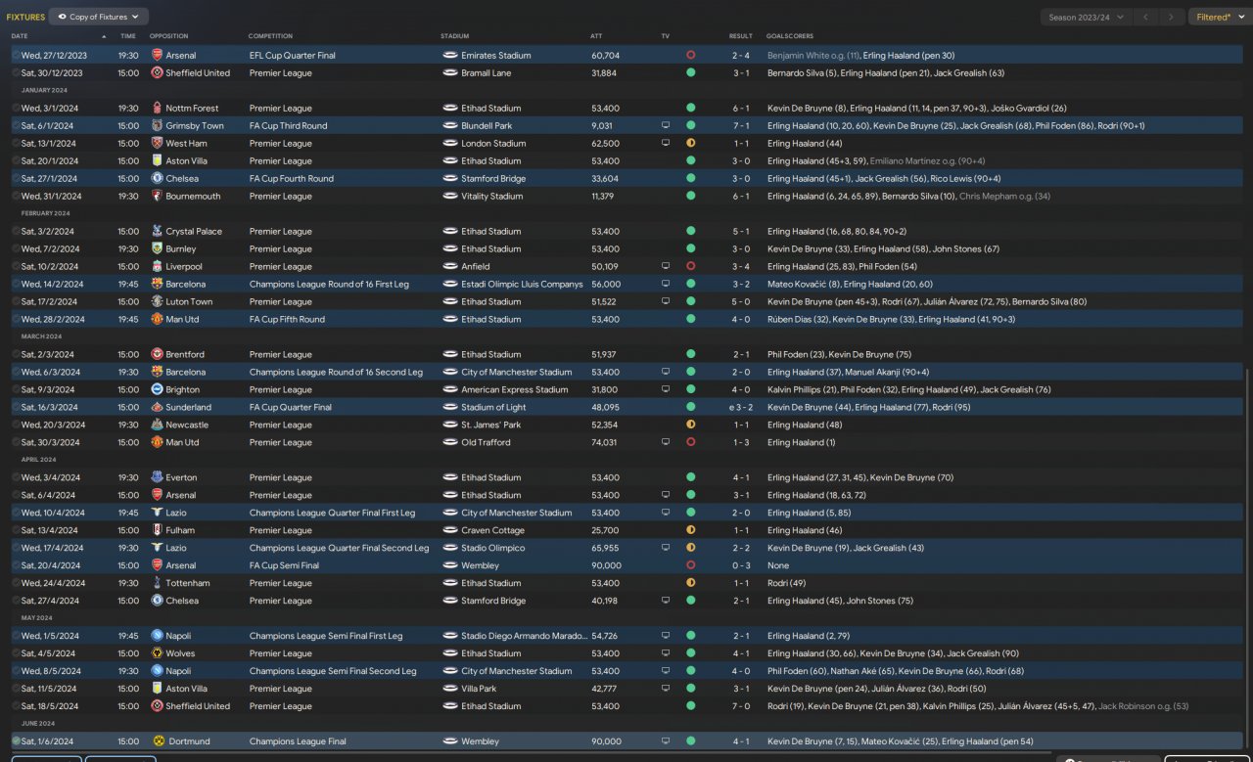Click the Goalscorers column header
The height and width of the screenshot is (762, 1253).
(791, 36)
